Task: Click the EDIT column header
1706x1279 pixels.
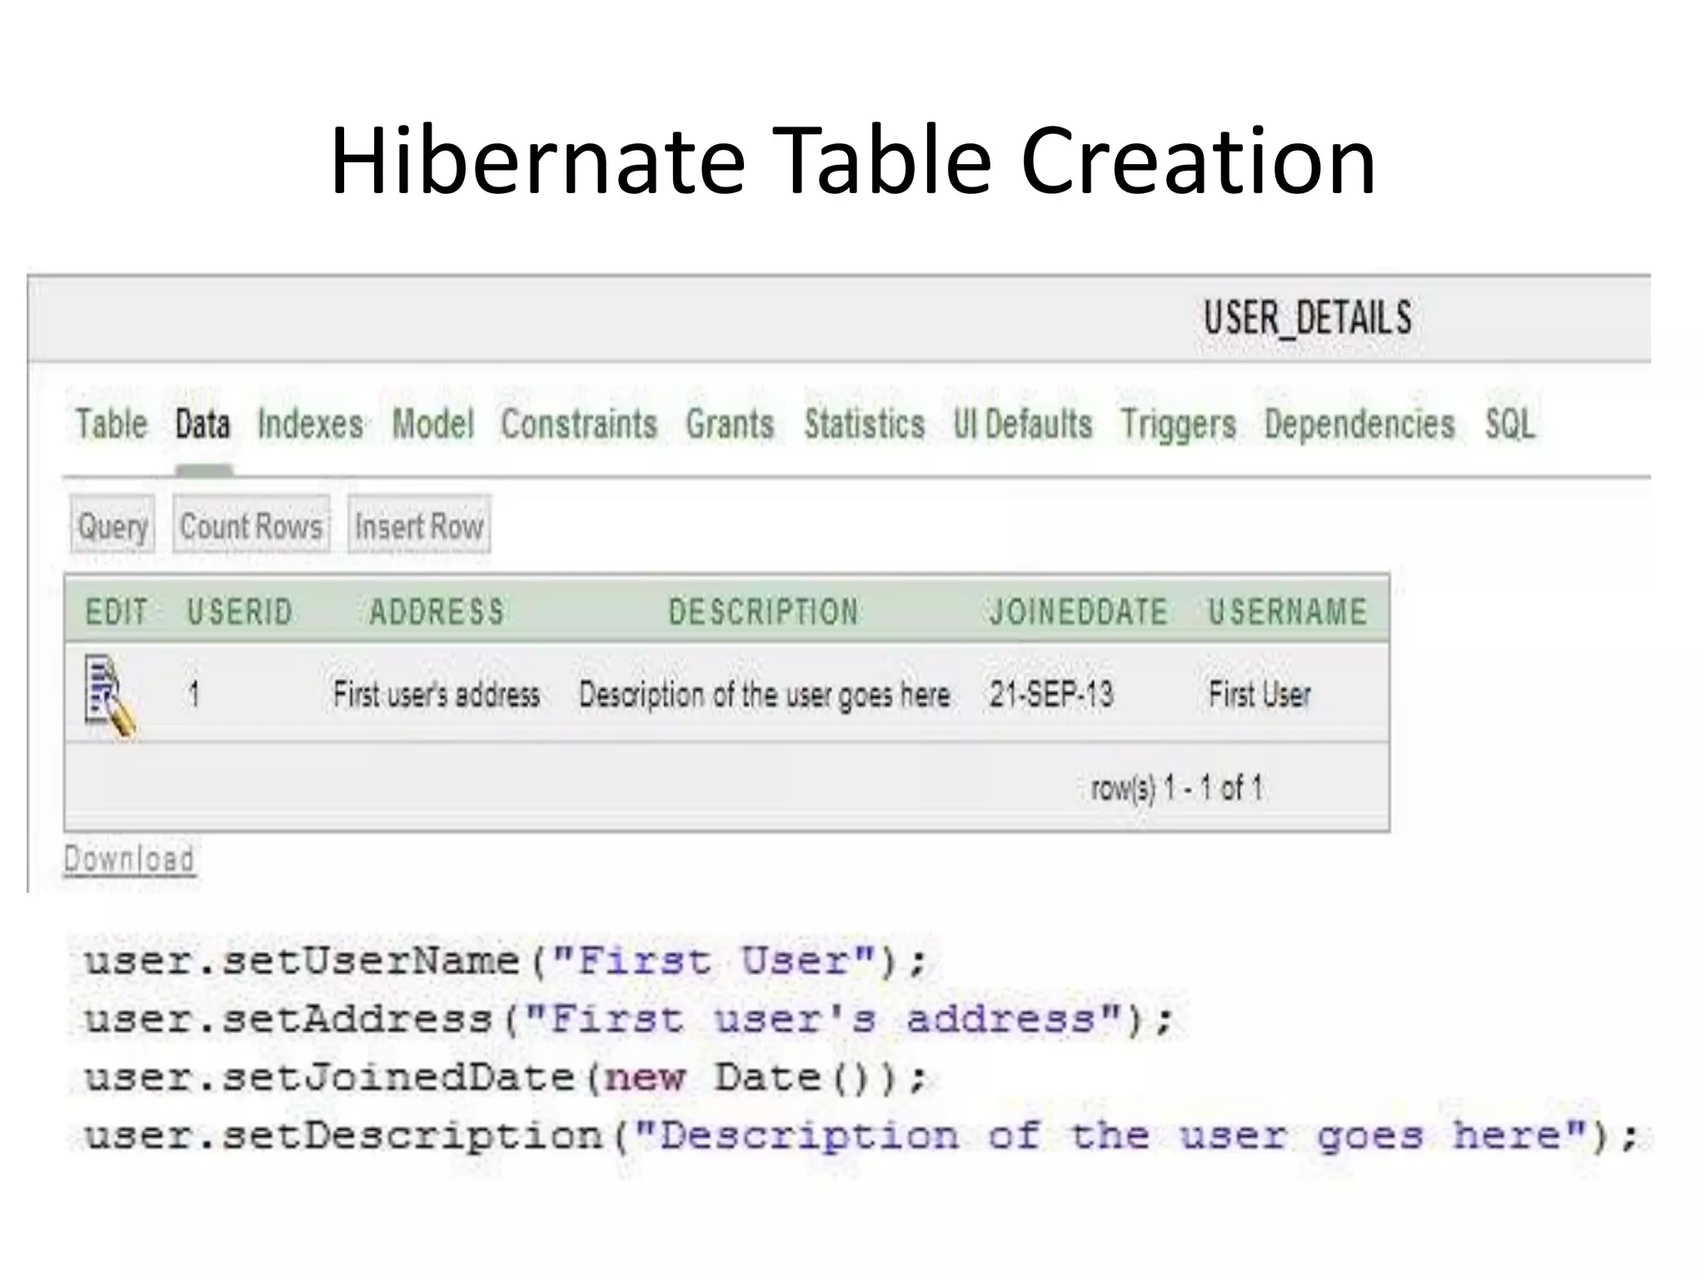Action: click(x=117, y=612)
